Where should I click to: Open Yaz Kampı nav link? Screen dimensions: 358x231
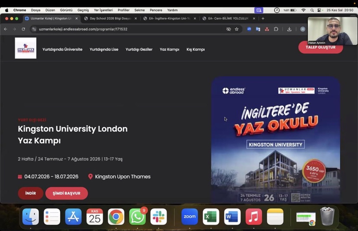[x=170, y=49]
